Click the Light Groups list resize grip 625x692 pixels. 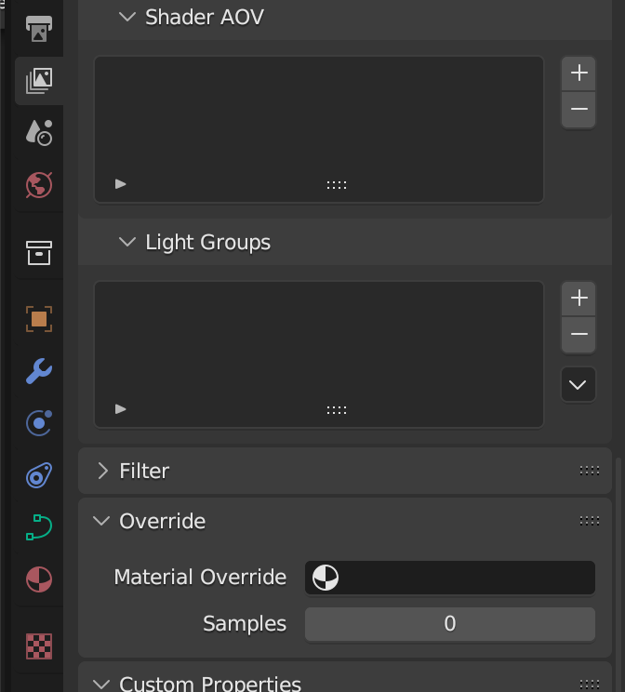pyautogui.click(x=337, y=410)
